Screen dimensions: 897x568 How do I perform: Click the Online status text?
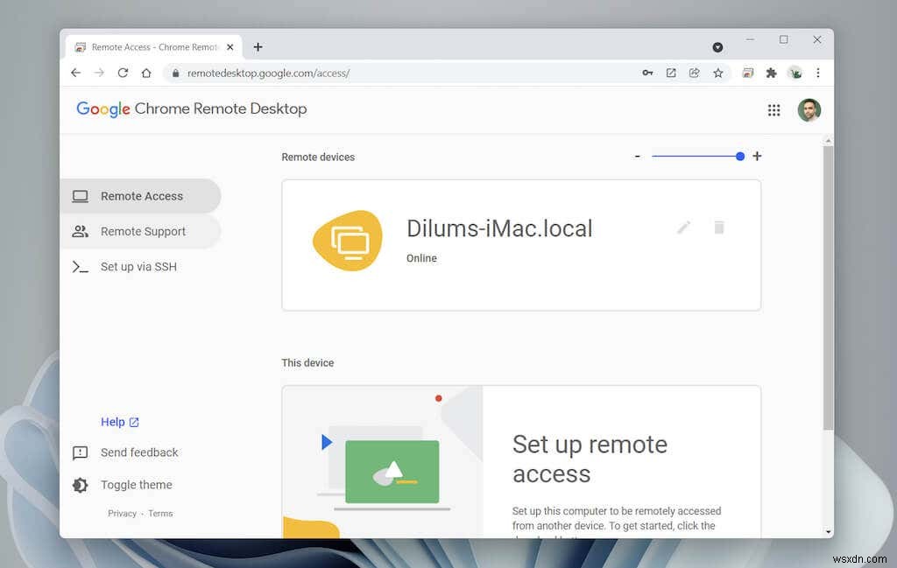[x=421, y=258]
